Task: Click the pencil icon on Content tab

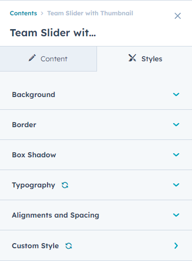Action: point(32,58)
